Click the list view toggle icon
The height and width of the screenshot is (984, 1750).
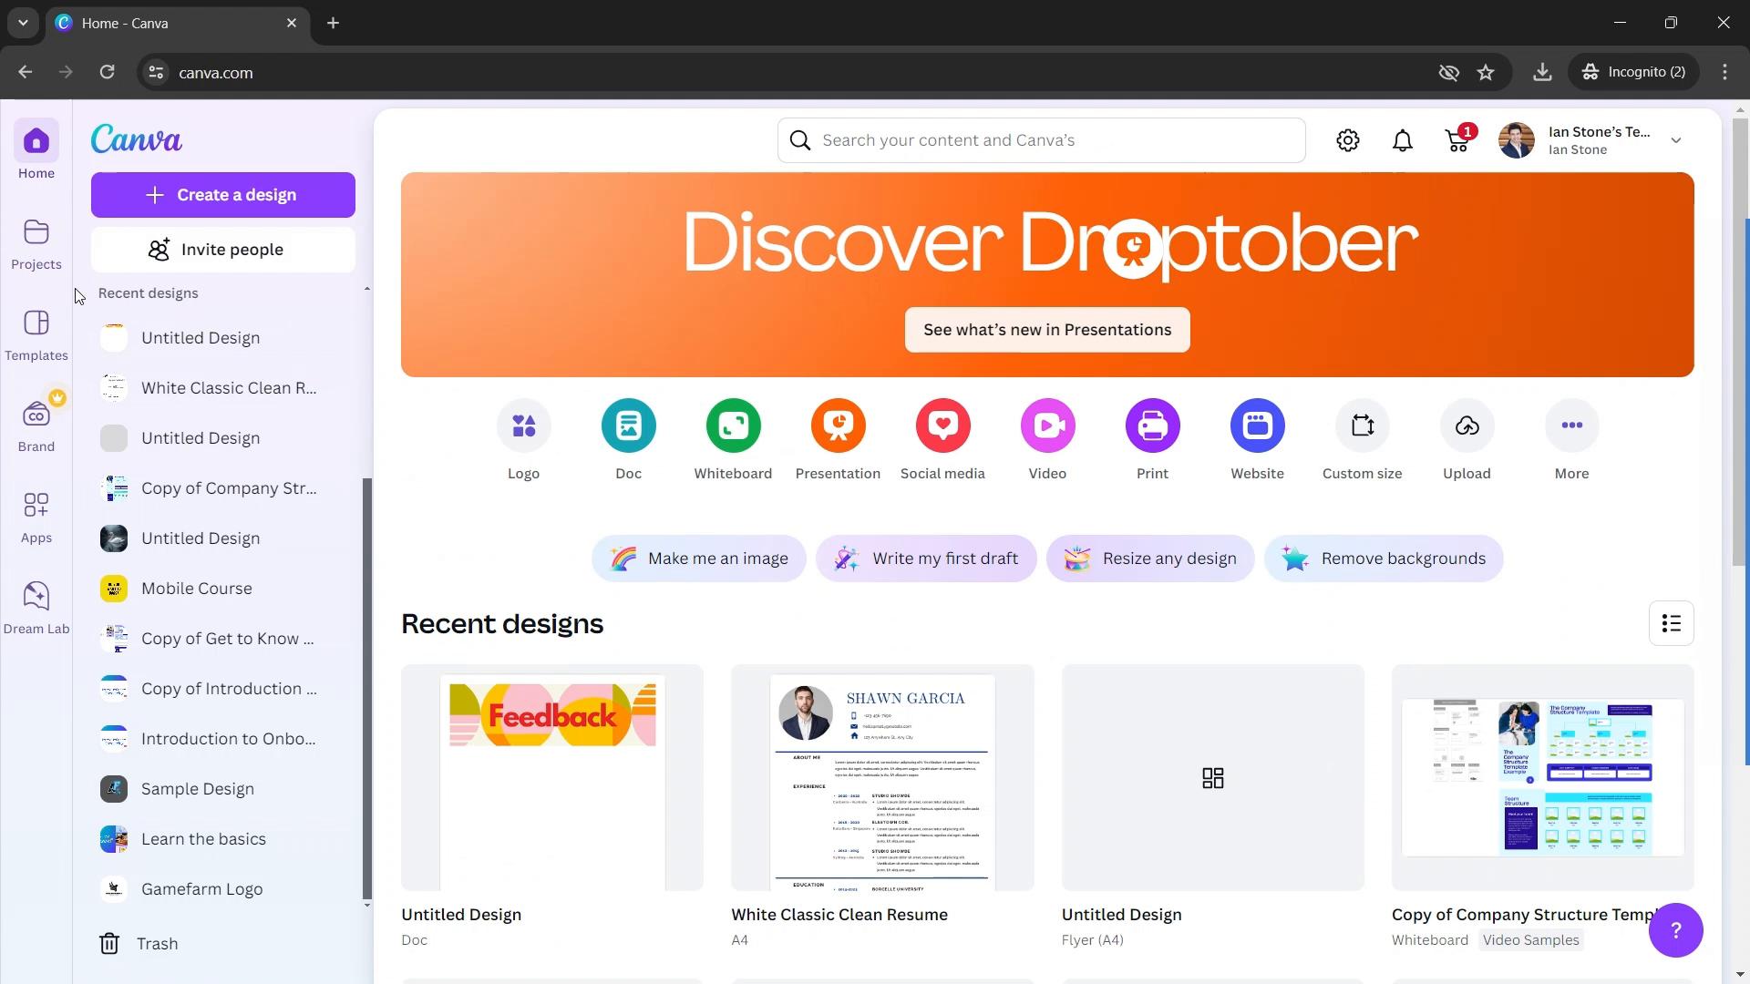(x=1671, y=623)
